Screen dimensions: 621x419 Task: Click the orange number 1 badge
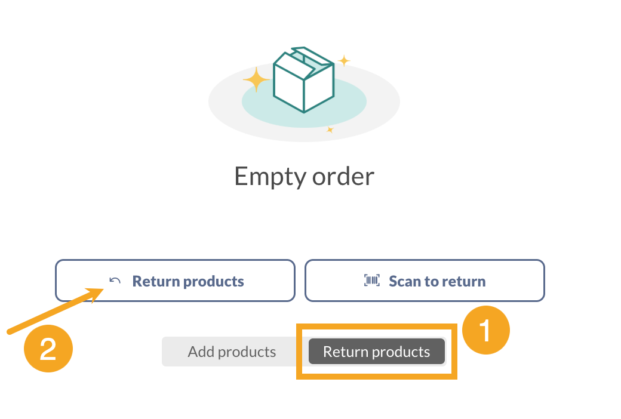[485, 329]
